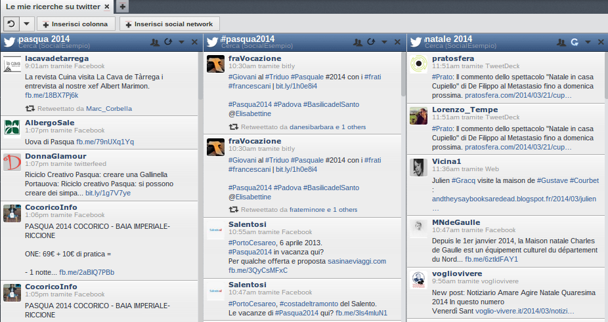This screenshot has width=608, height=322.
Task: Select the 'Le mie ricerche su twitter' tab
Action: tap(54, 7)
